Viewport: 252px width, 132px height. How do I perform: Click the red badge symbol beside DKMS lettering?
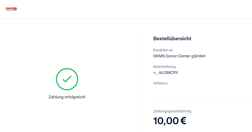point(16,9)
